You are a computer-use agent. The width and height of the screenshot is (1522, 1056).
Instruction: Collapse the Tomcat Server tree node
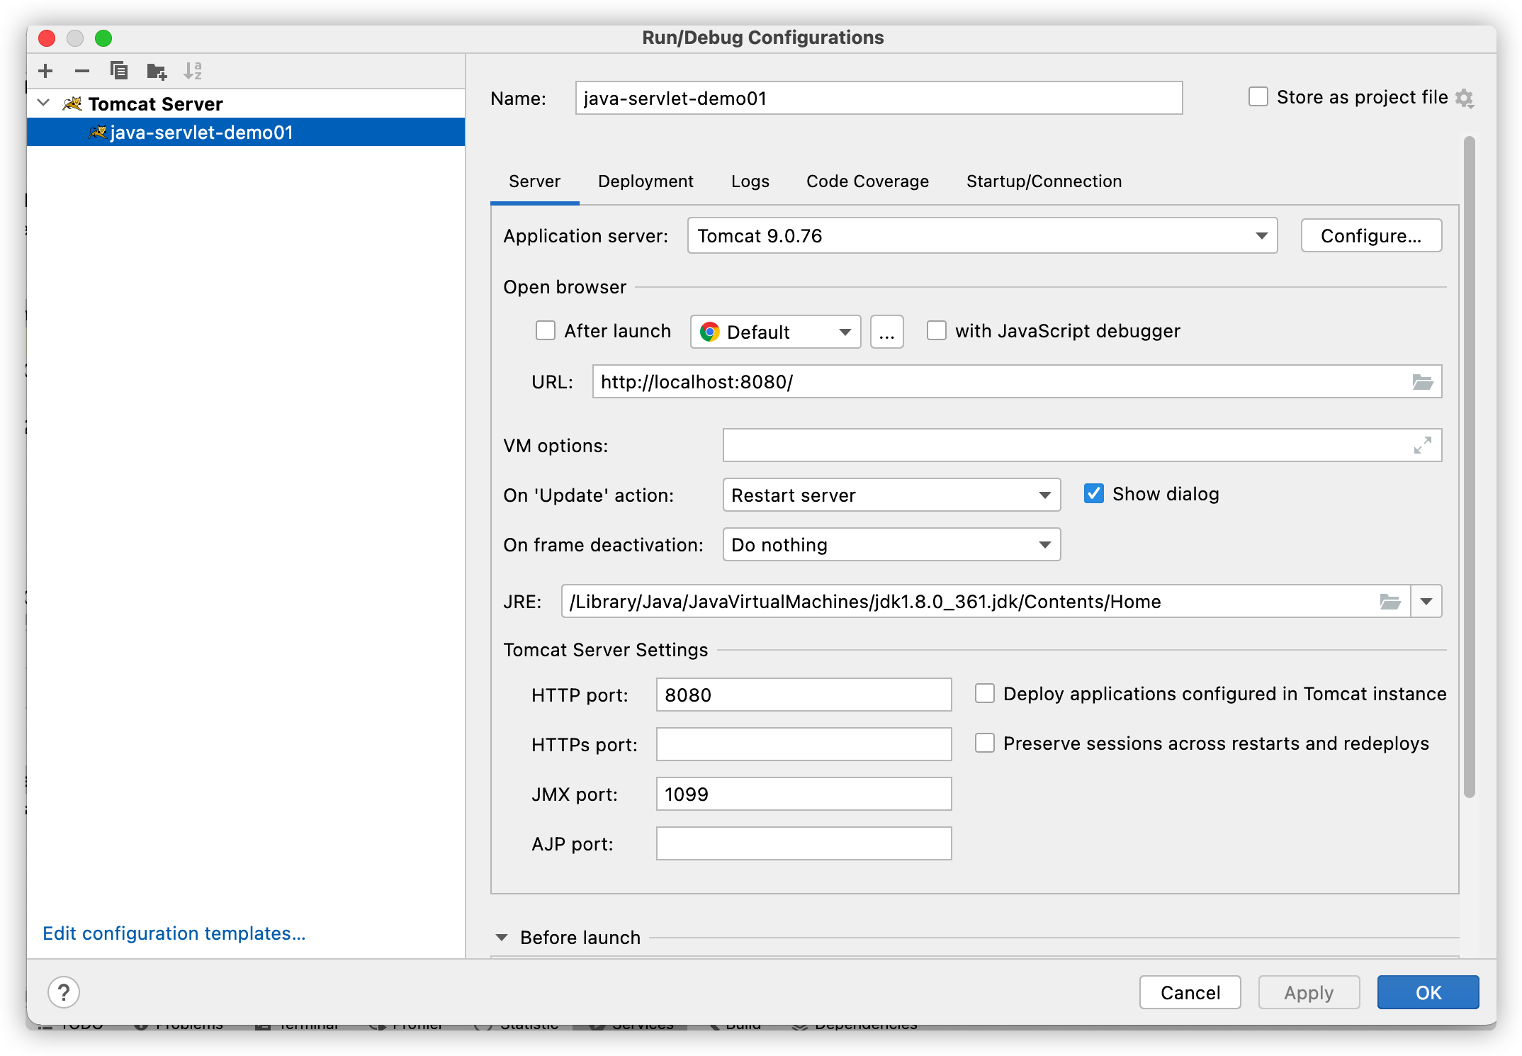(44, 103)
